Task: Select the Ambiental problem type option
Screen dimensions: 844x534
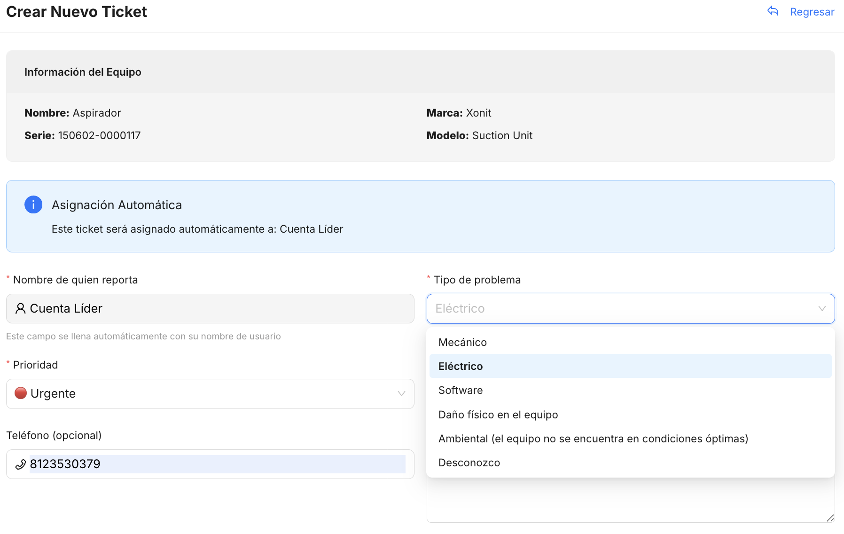Action: click(593, 439)
